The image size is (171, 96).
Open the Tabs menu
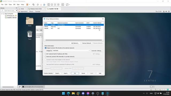pos(18,5)
